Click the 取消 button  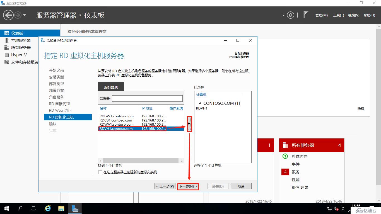(241, 186)
